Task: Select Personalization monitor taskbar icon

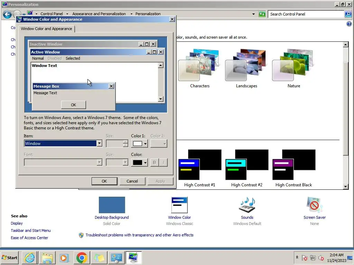Action: click(x=133, y=257)
